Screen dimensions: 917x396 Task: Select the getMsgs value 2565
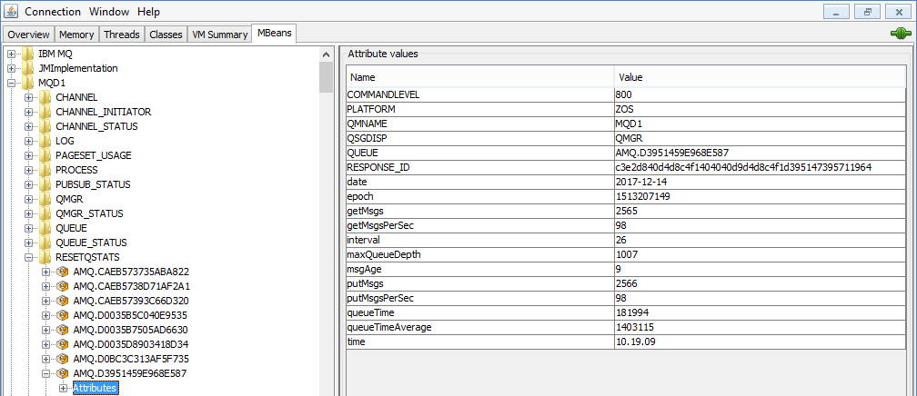point(759,211)
